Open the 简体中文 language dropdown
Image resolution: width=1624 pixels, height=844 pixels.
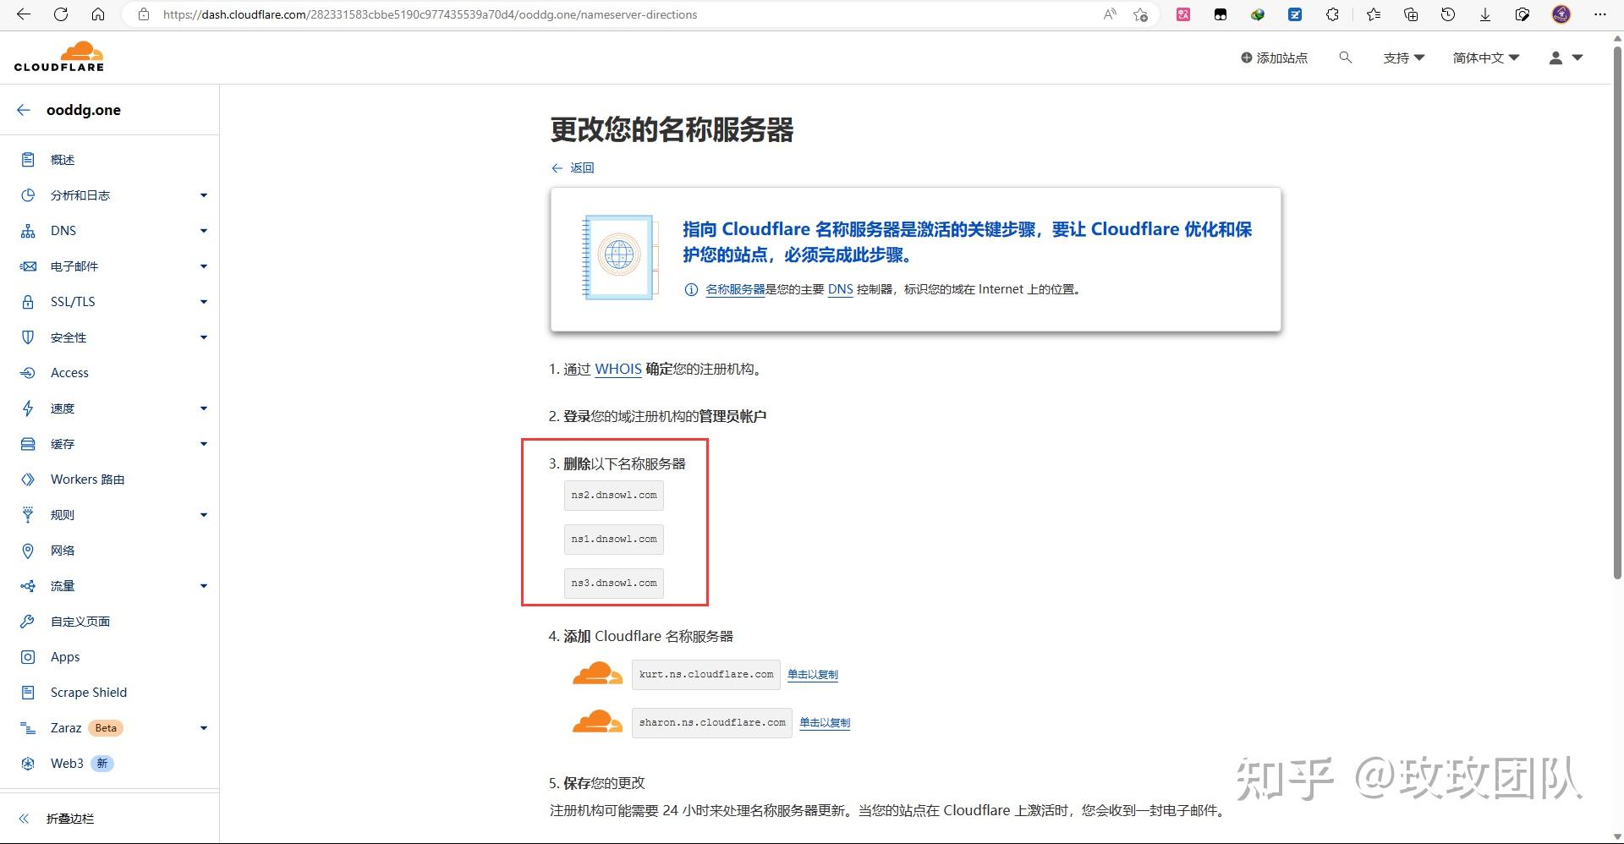[1485, 58]
